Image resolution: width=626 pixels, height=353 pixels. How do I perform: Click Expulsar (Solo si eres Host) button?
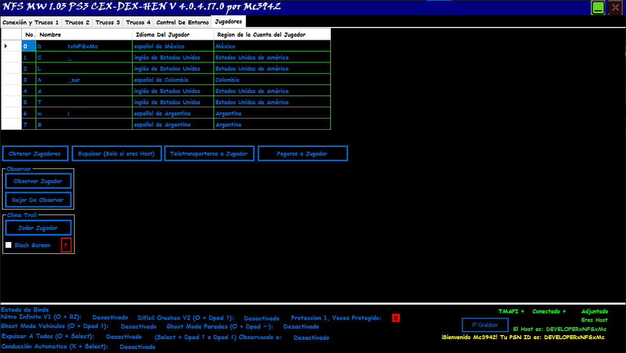(117, 154)
